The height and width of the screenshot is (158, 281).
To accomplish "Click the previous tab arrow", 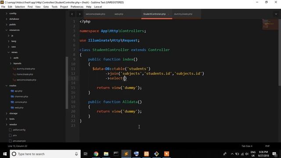I will tap(72, 14).
